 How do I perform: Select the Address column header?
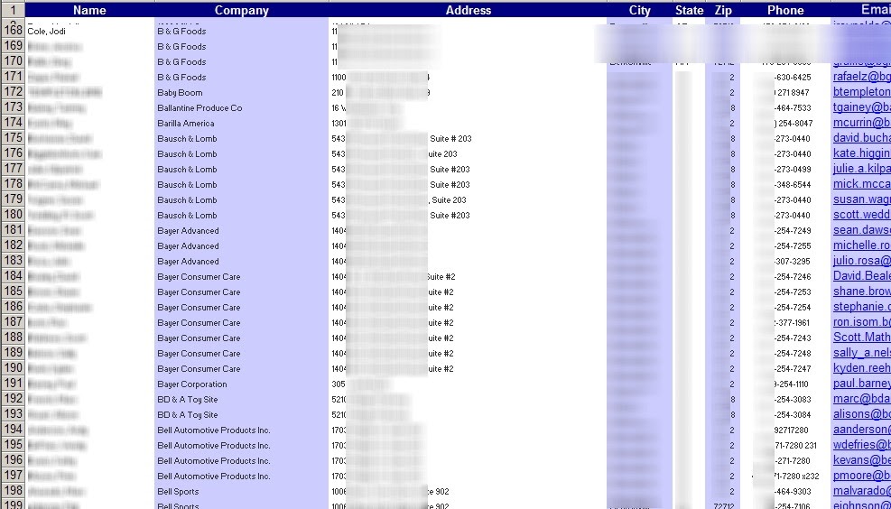click(x=469, y=10)
